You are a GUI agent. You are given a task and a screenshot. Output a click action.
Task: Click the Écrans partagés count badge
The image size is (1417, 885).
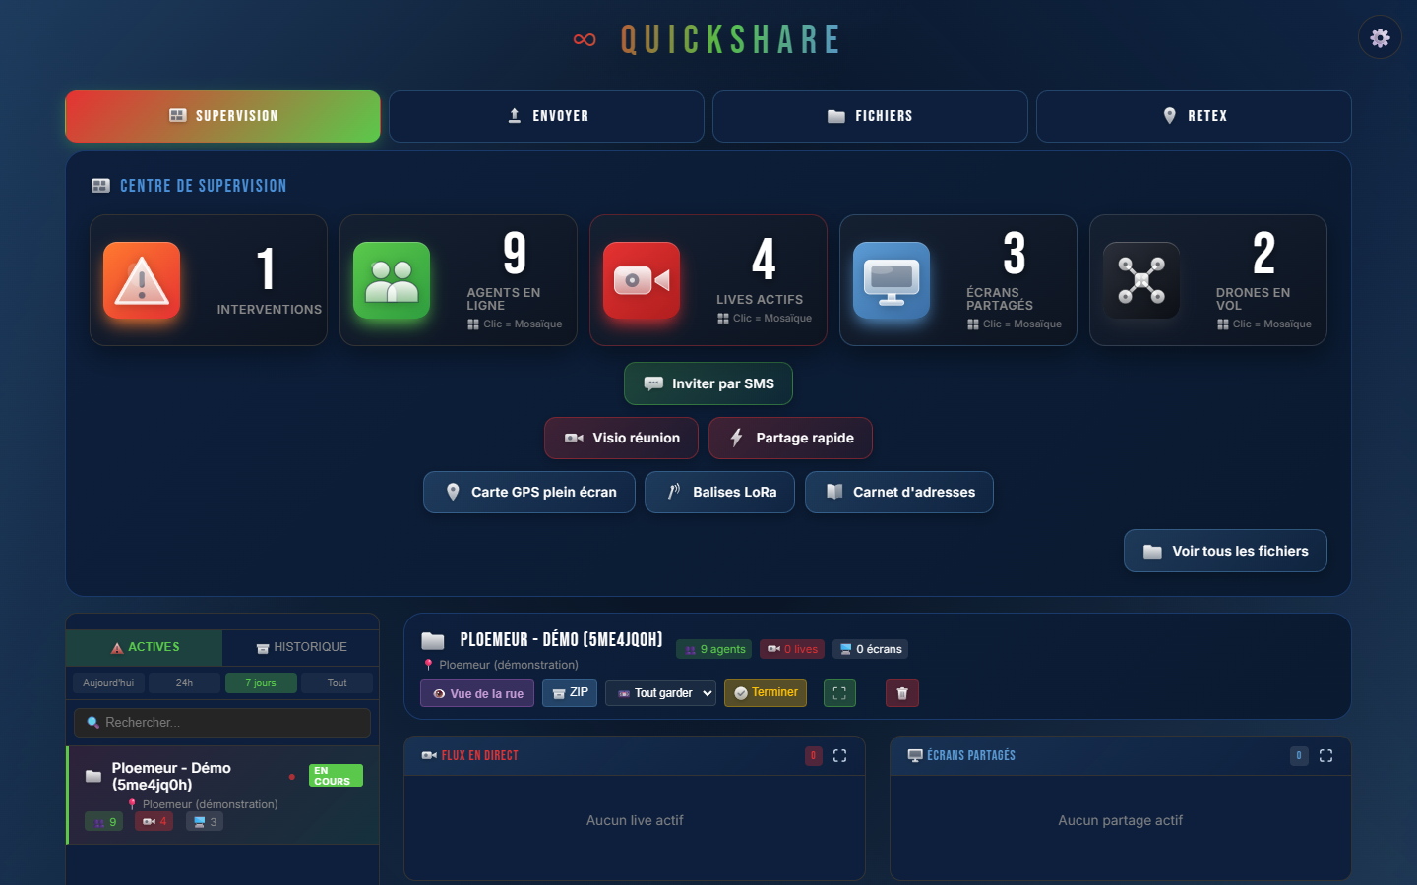point(1299,755)
